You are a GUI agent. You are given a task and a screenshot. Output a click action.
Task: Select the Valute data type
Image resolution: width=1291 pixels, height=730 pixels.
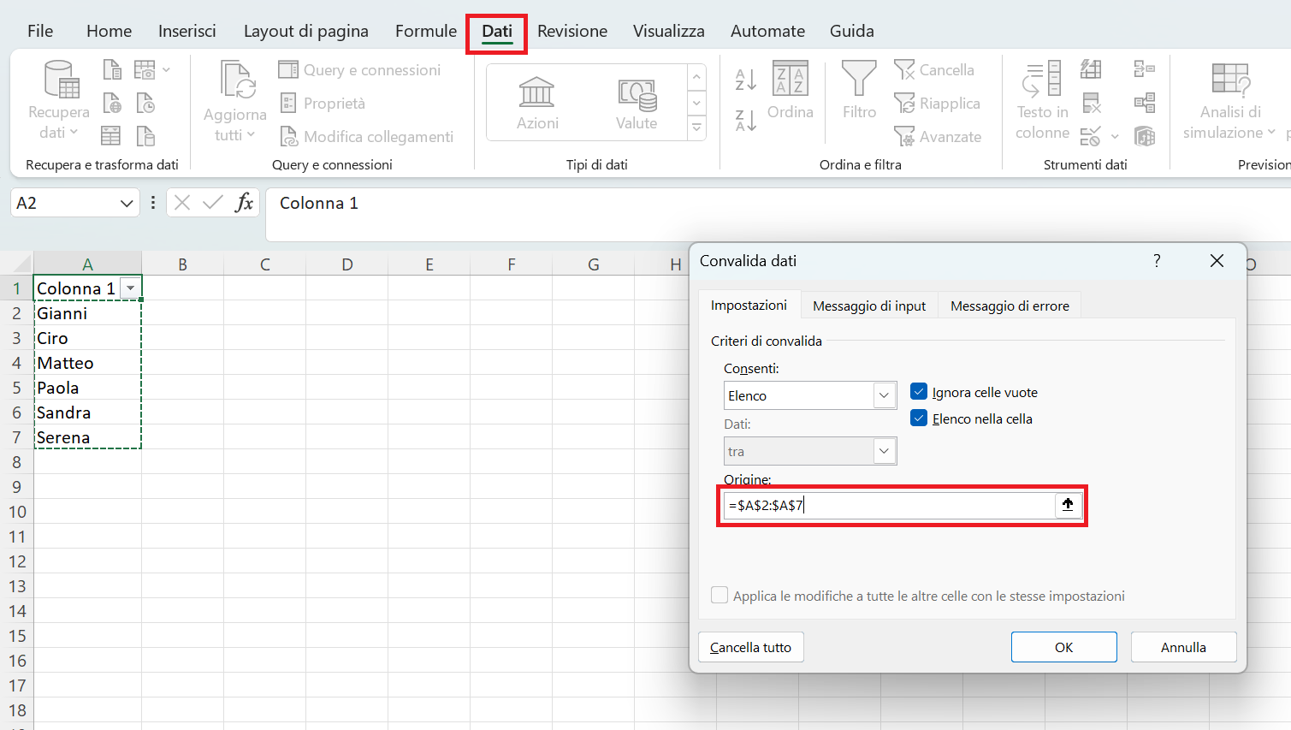point(637,104)
